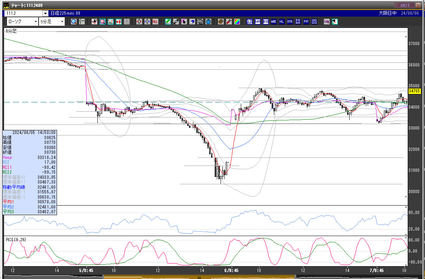Image resolution: width=425 pixels, height=279 pixels.
Task: Click the 安値 value 30380
Action: pyautogui.click(x=50, y=148)
